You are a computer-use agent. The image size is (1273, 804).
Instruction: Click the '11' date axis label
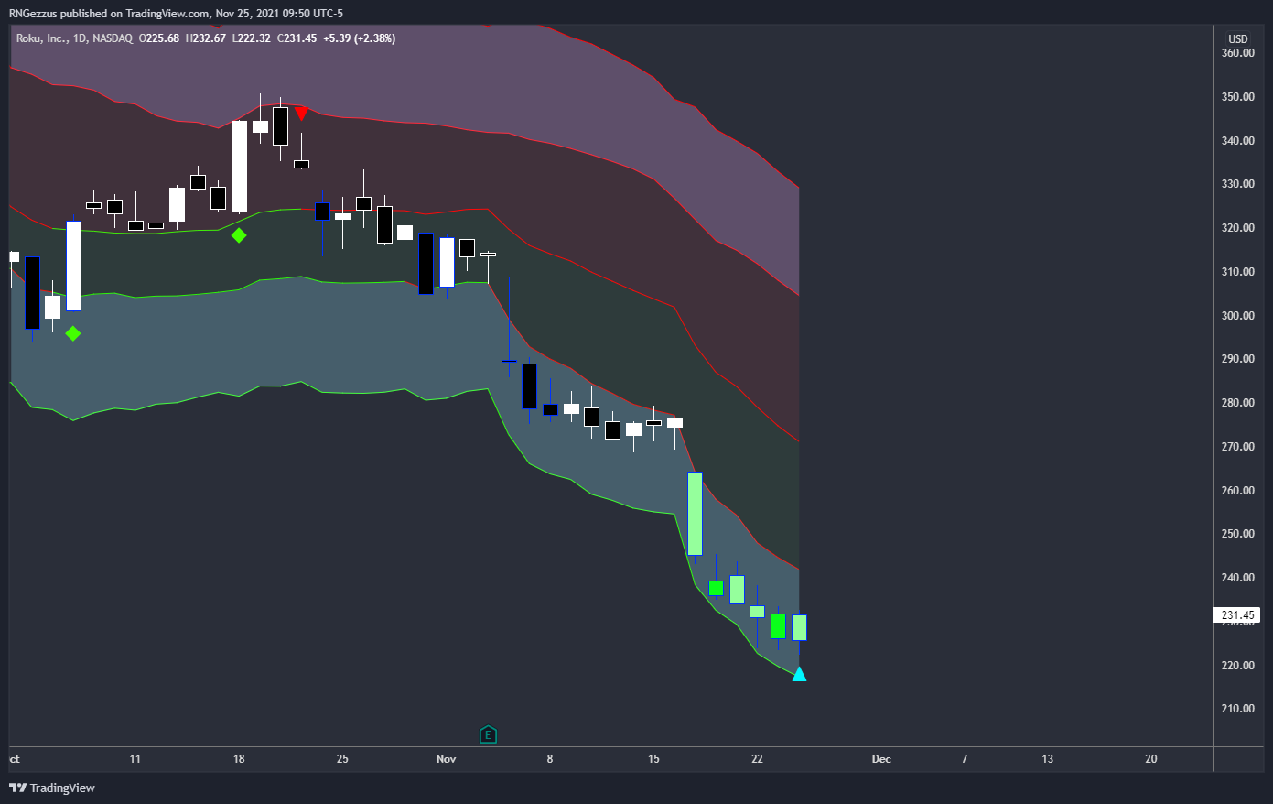(x=135, y=759)
